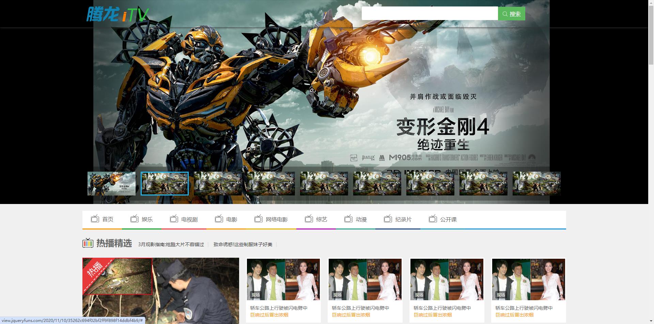
Task: Select the last carousel thumbnail
Action: click(536, 184)
